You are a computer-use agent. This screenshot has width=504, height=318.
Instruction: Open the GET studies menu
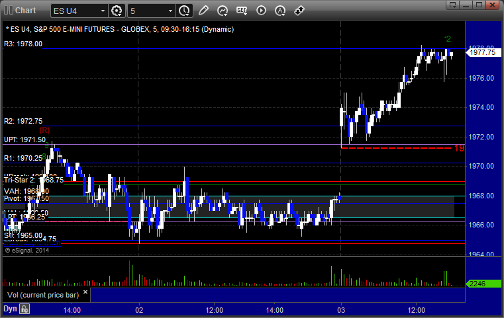pos(242,11)
